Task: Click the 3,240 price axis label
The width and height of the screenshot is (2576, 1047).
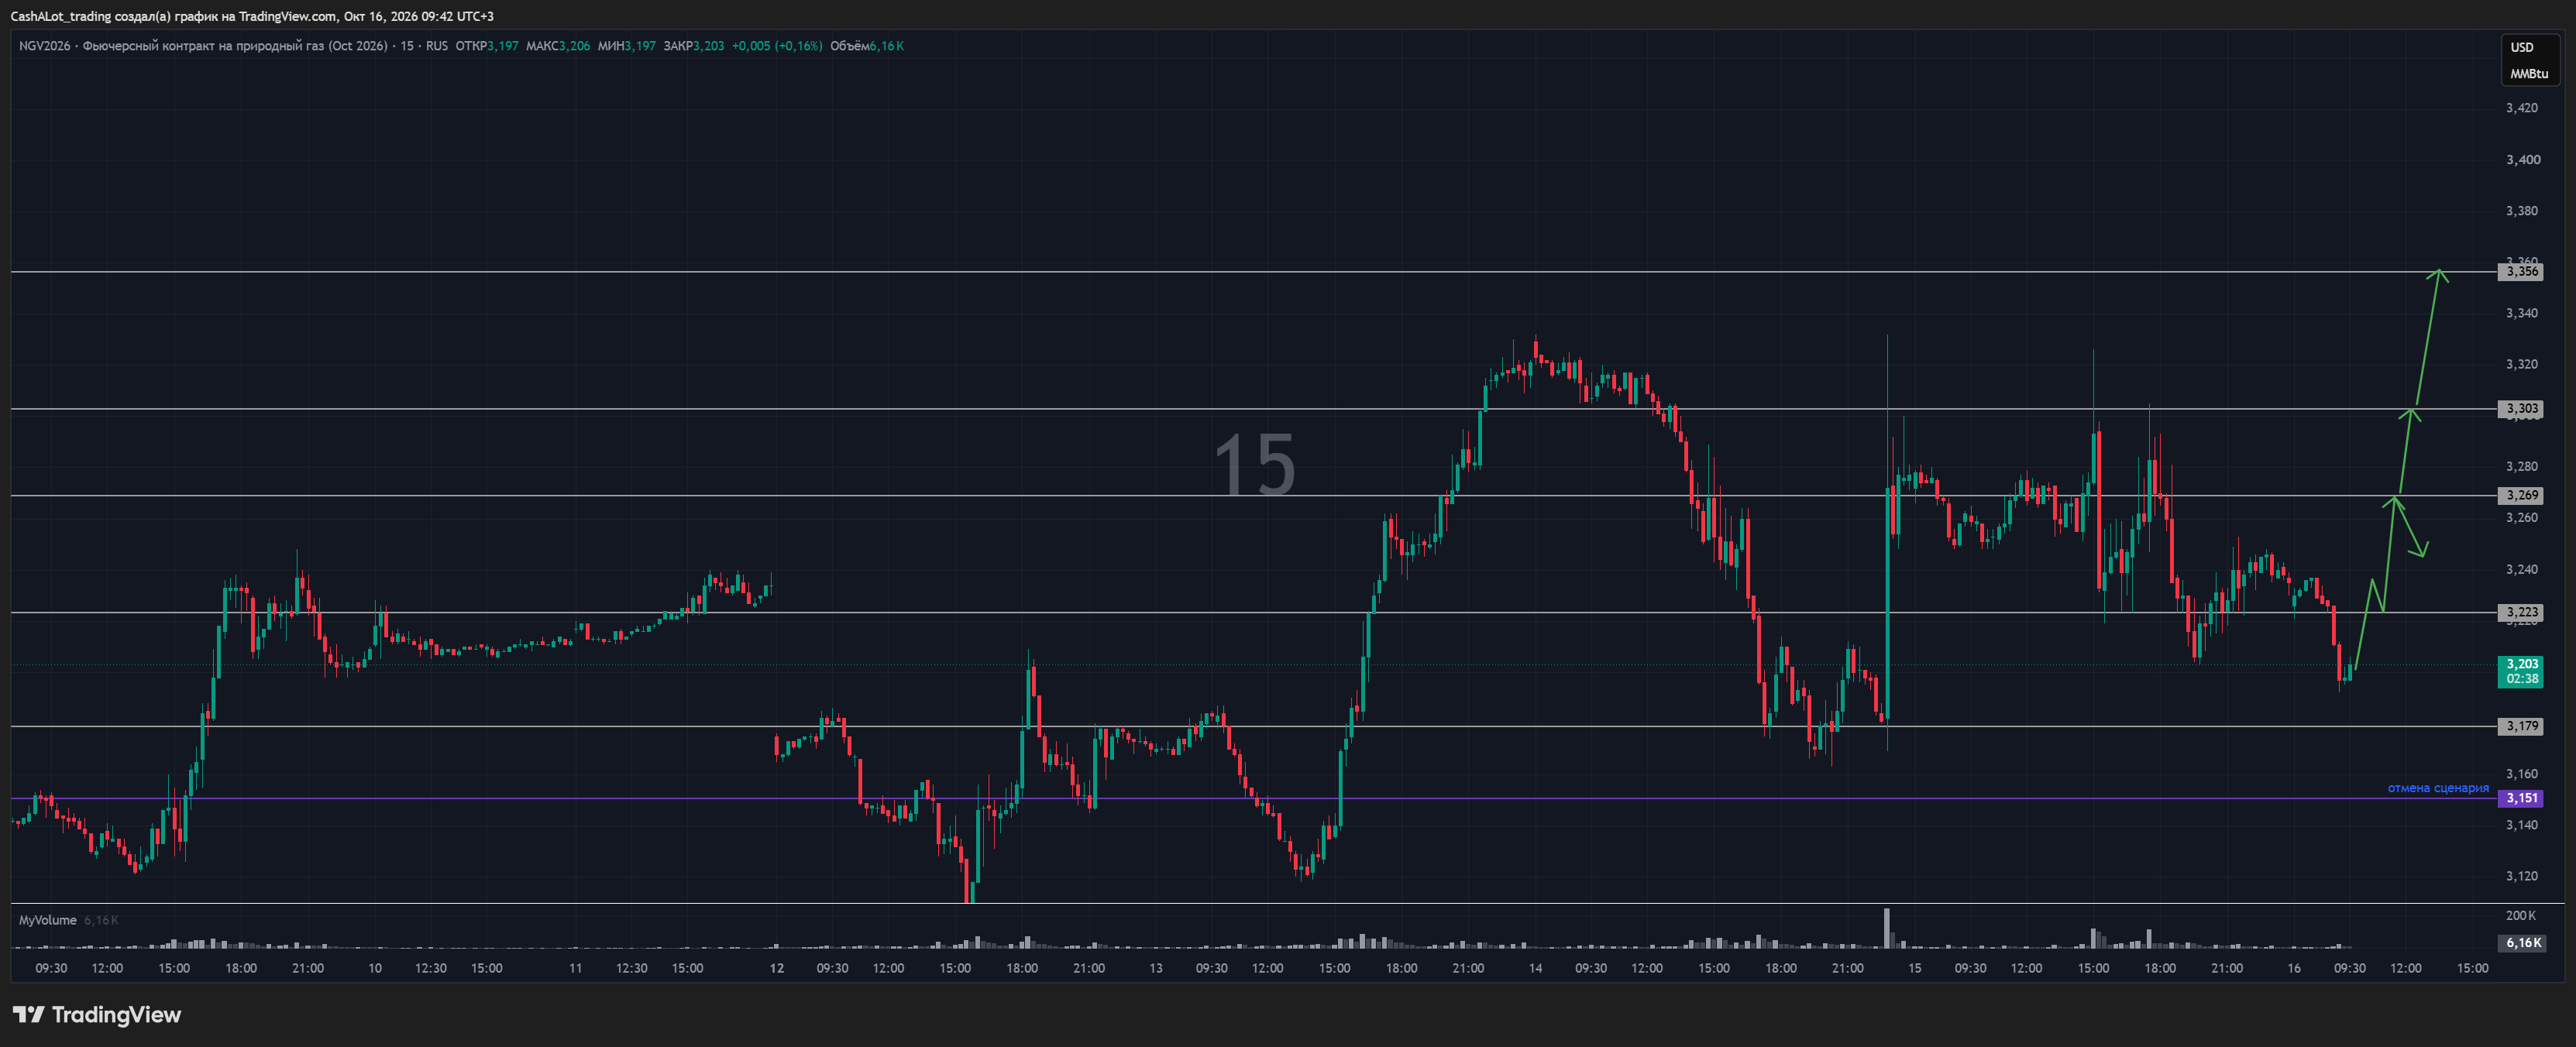Action: tap(2521, 570)
